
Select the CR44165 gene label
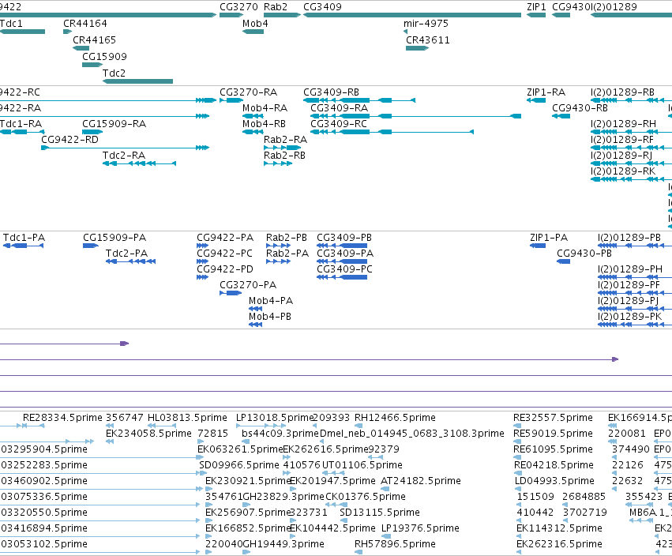pos(94,39)
